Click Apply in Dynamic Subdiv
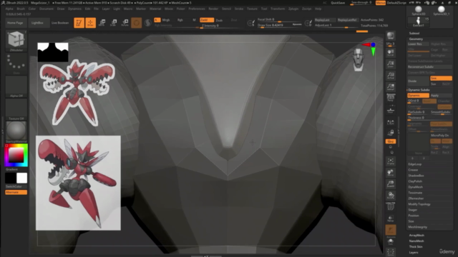 click(x=441, y=95)
